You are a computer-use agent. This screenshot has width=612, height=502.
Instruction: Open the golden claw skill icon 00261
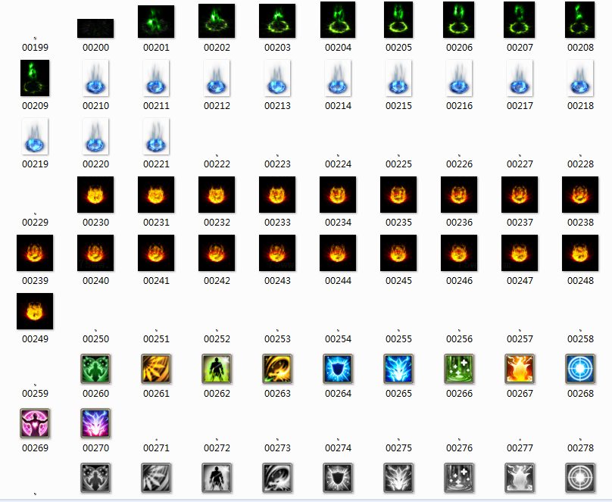coord(156,371)
